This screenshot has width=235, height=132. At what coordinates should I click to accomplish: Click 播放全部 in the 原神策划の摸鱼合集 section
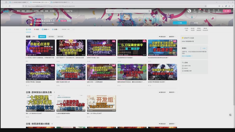[x=162, y=92]
